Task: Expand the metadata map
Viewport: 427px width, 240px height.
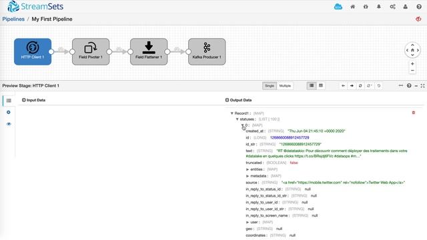Action: (x=248, y=176)
